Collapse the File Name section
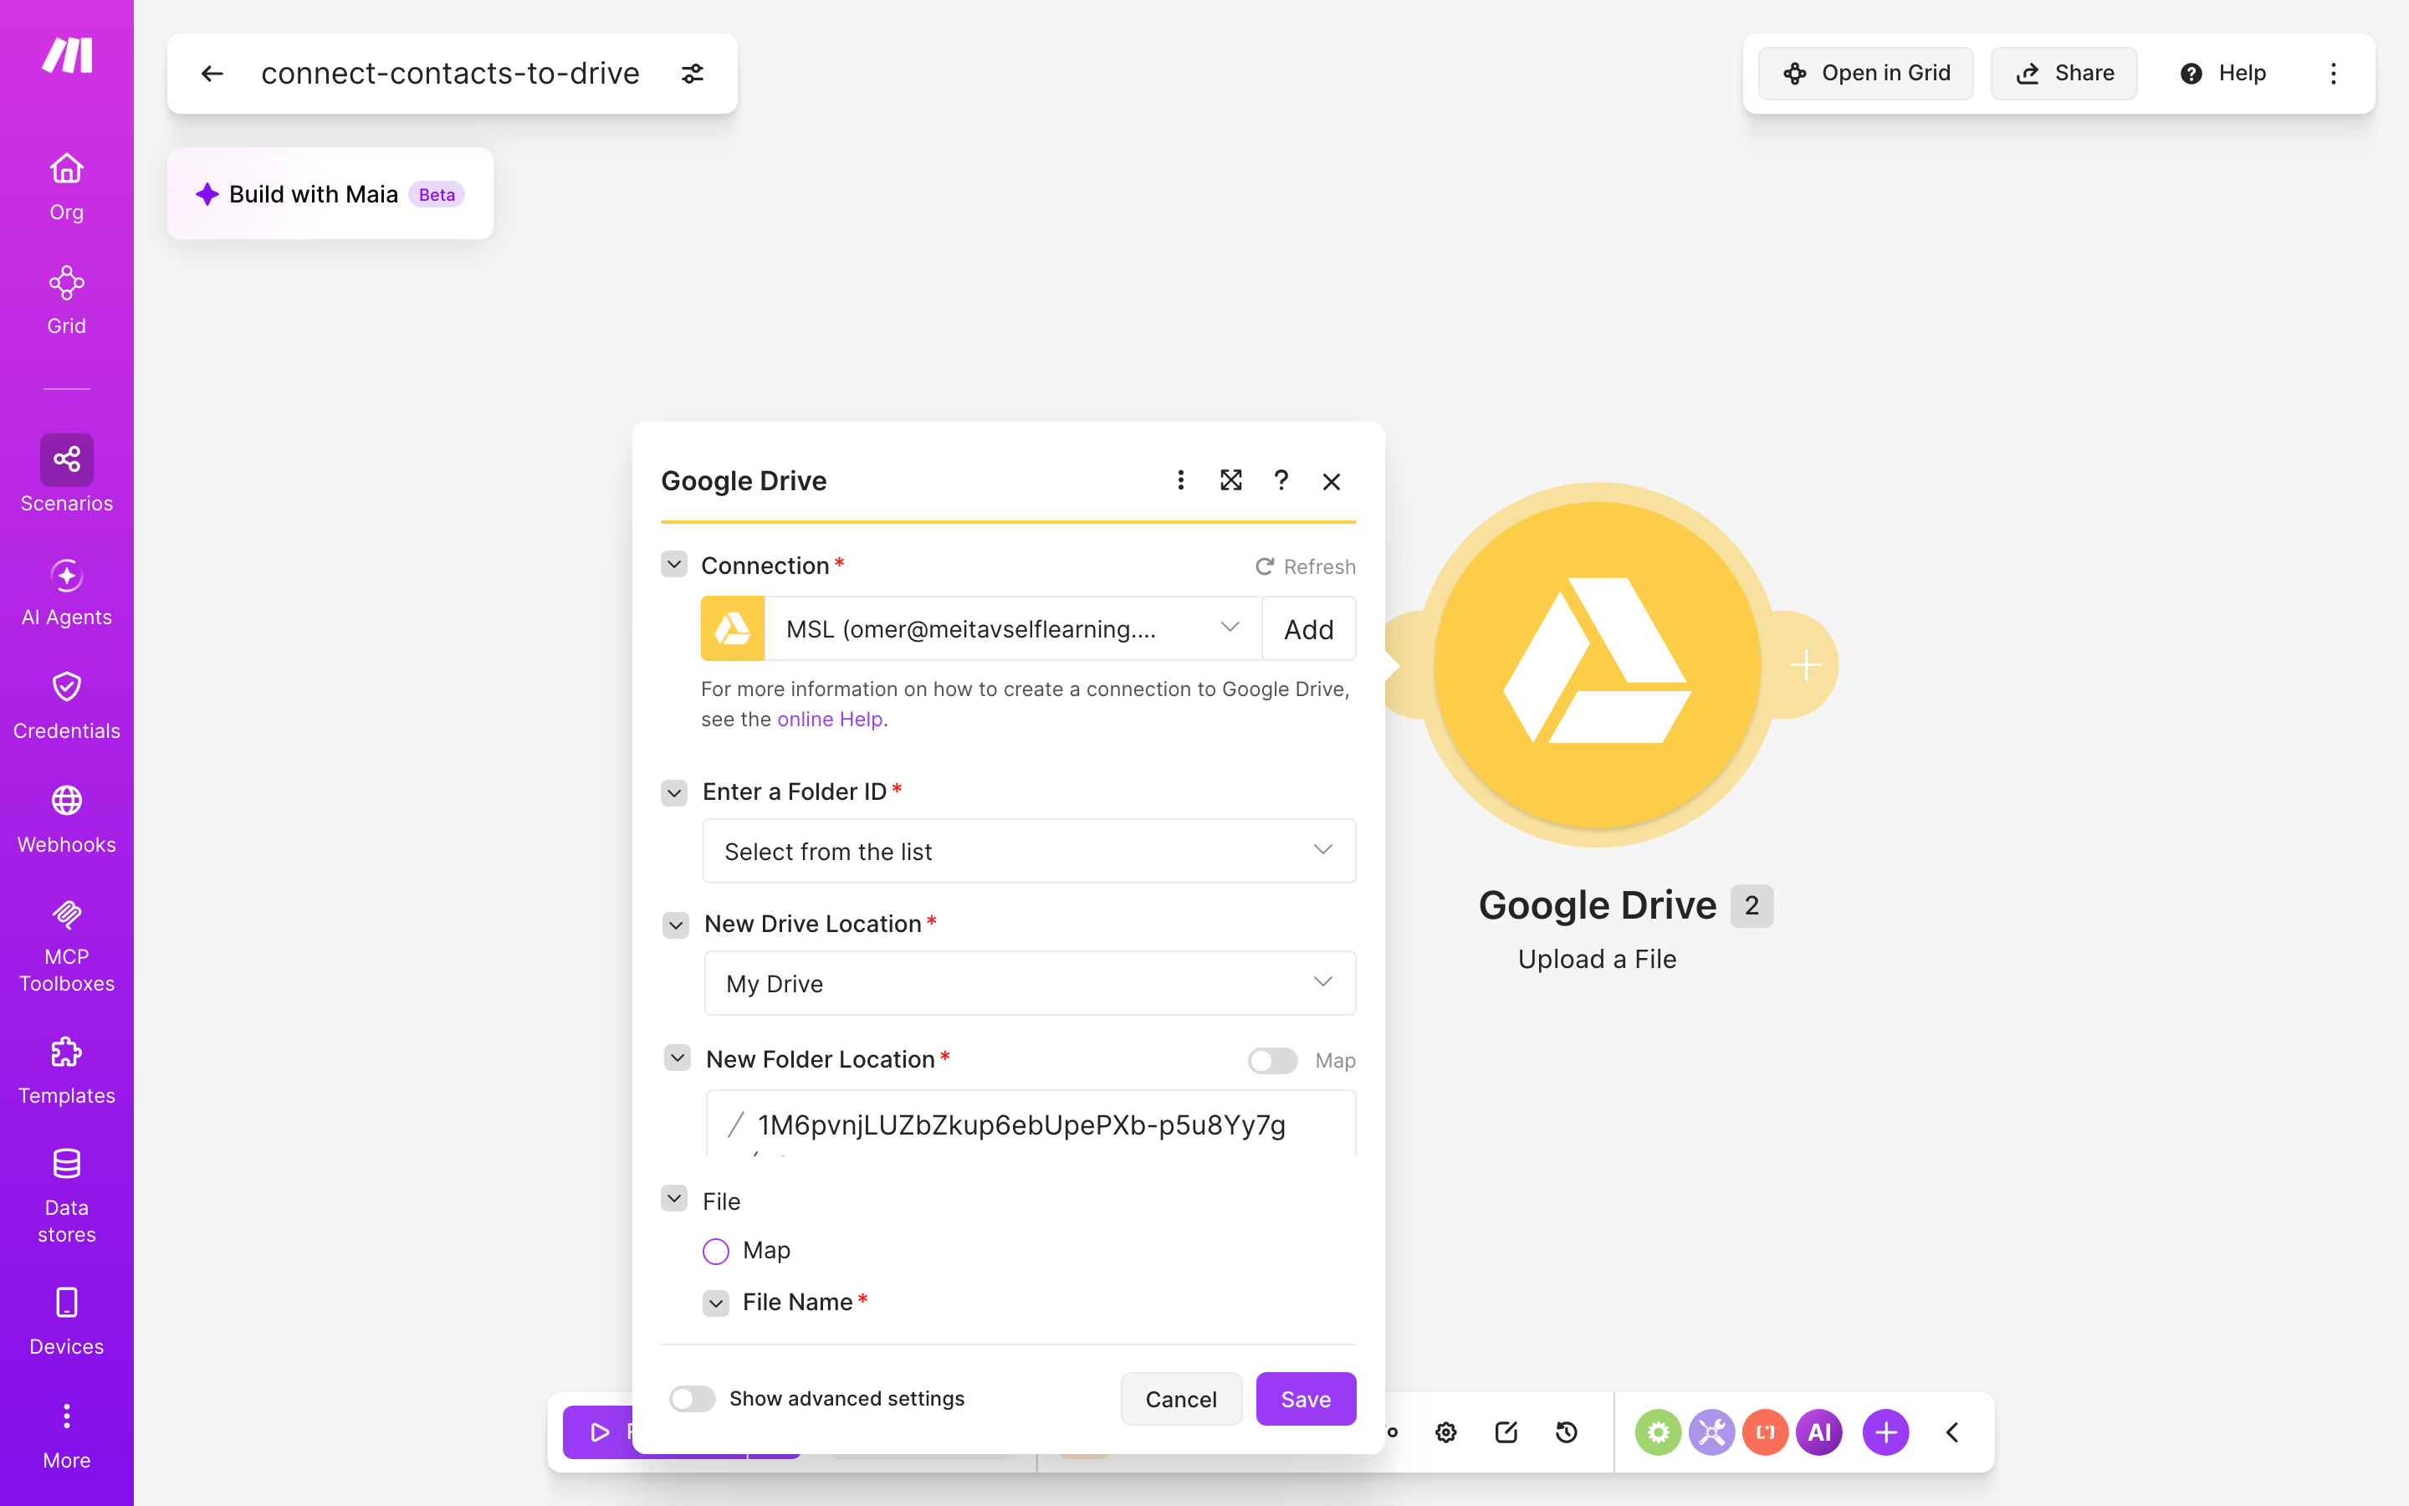 click(x=716, y=1303)
